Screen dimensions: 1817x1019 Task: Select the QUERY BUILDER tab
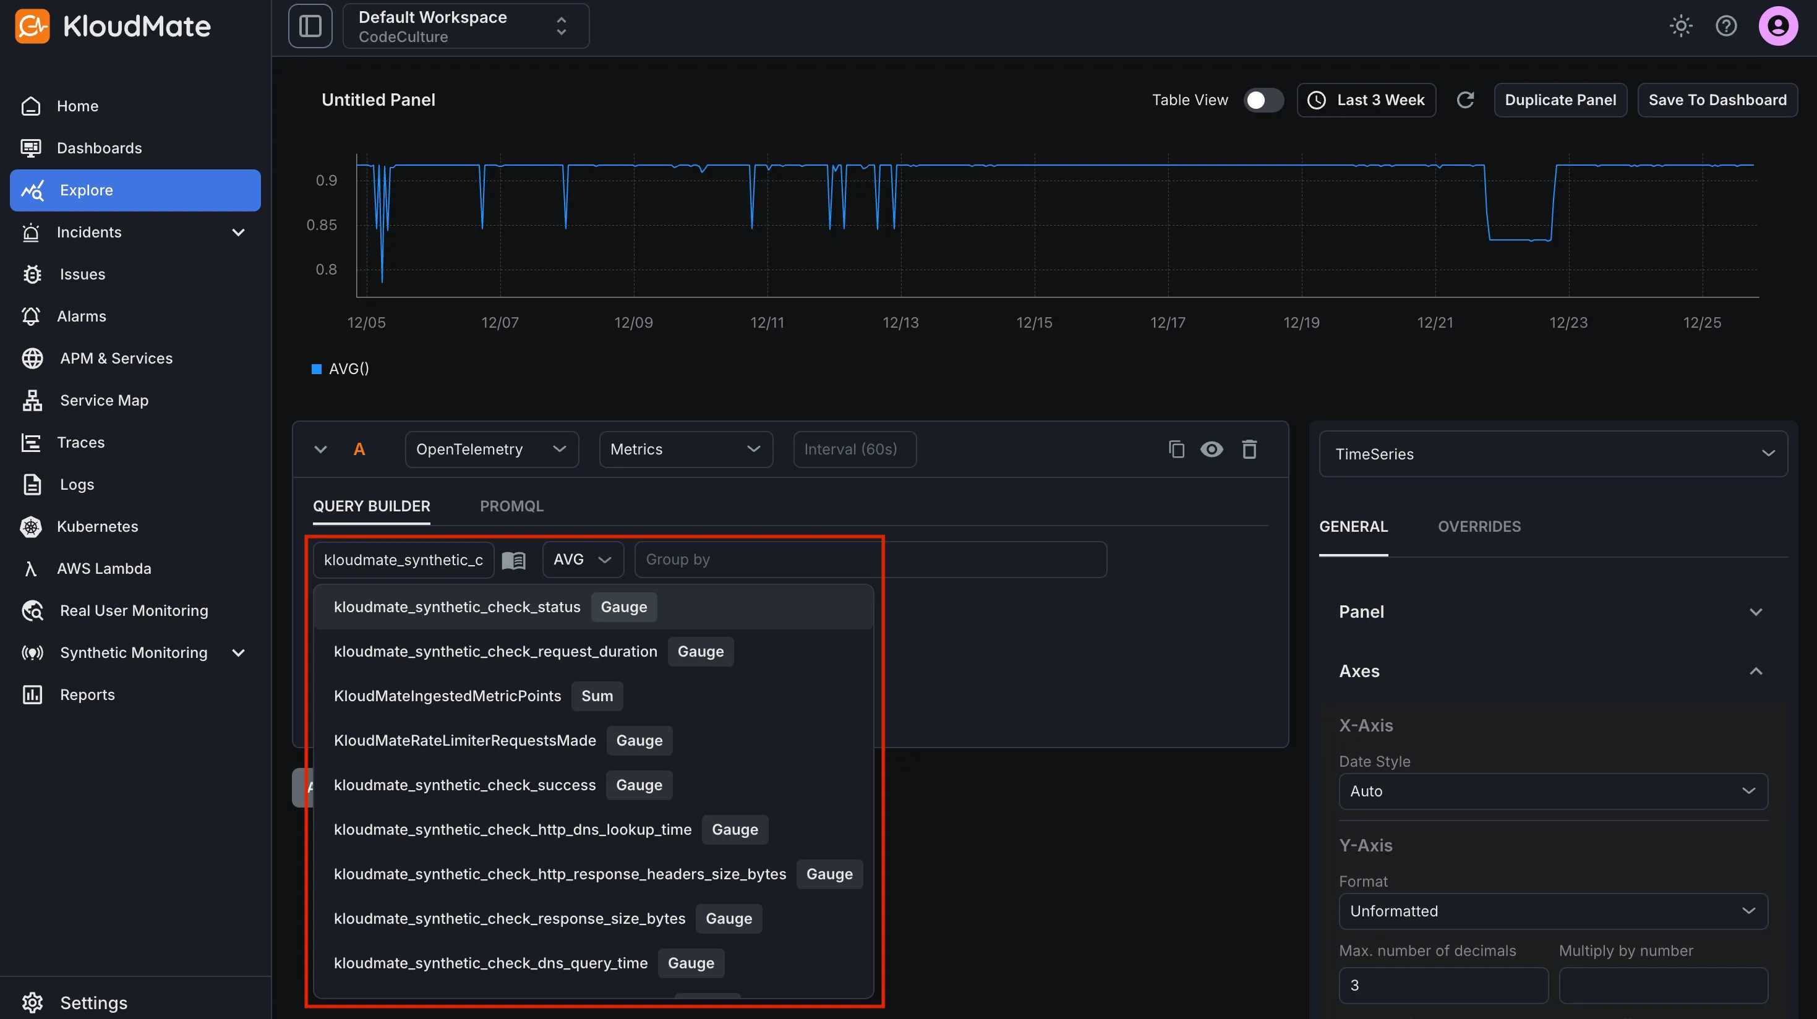(x=372, y=506)
